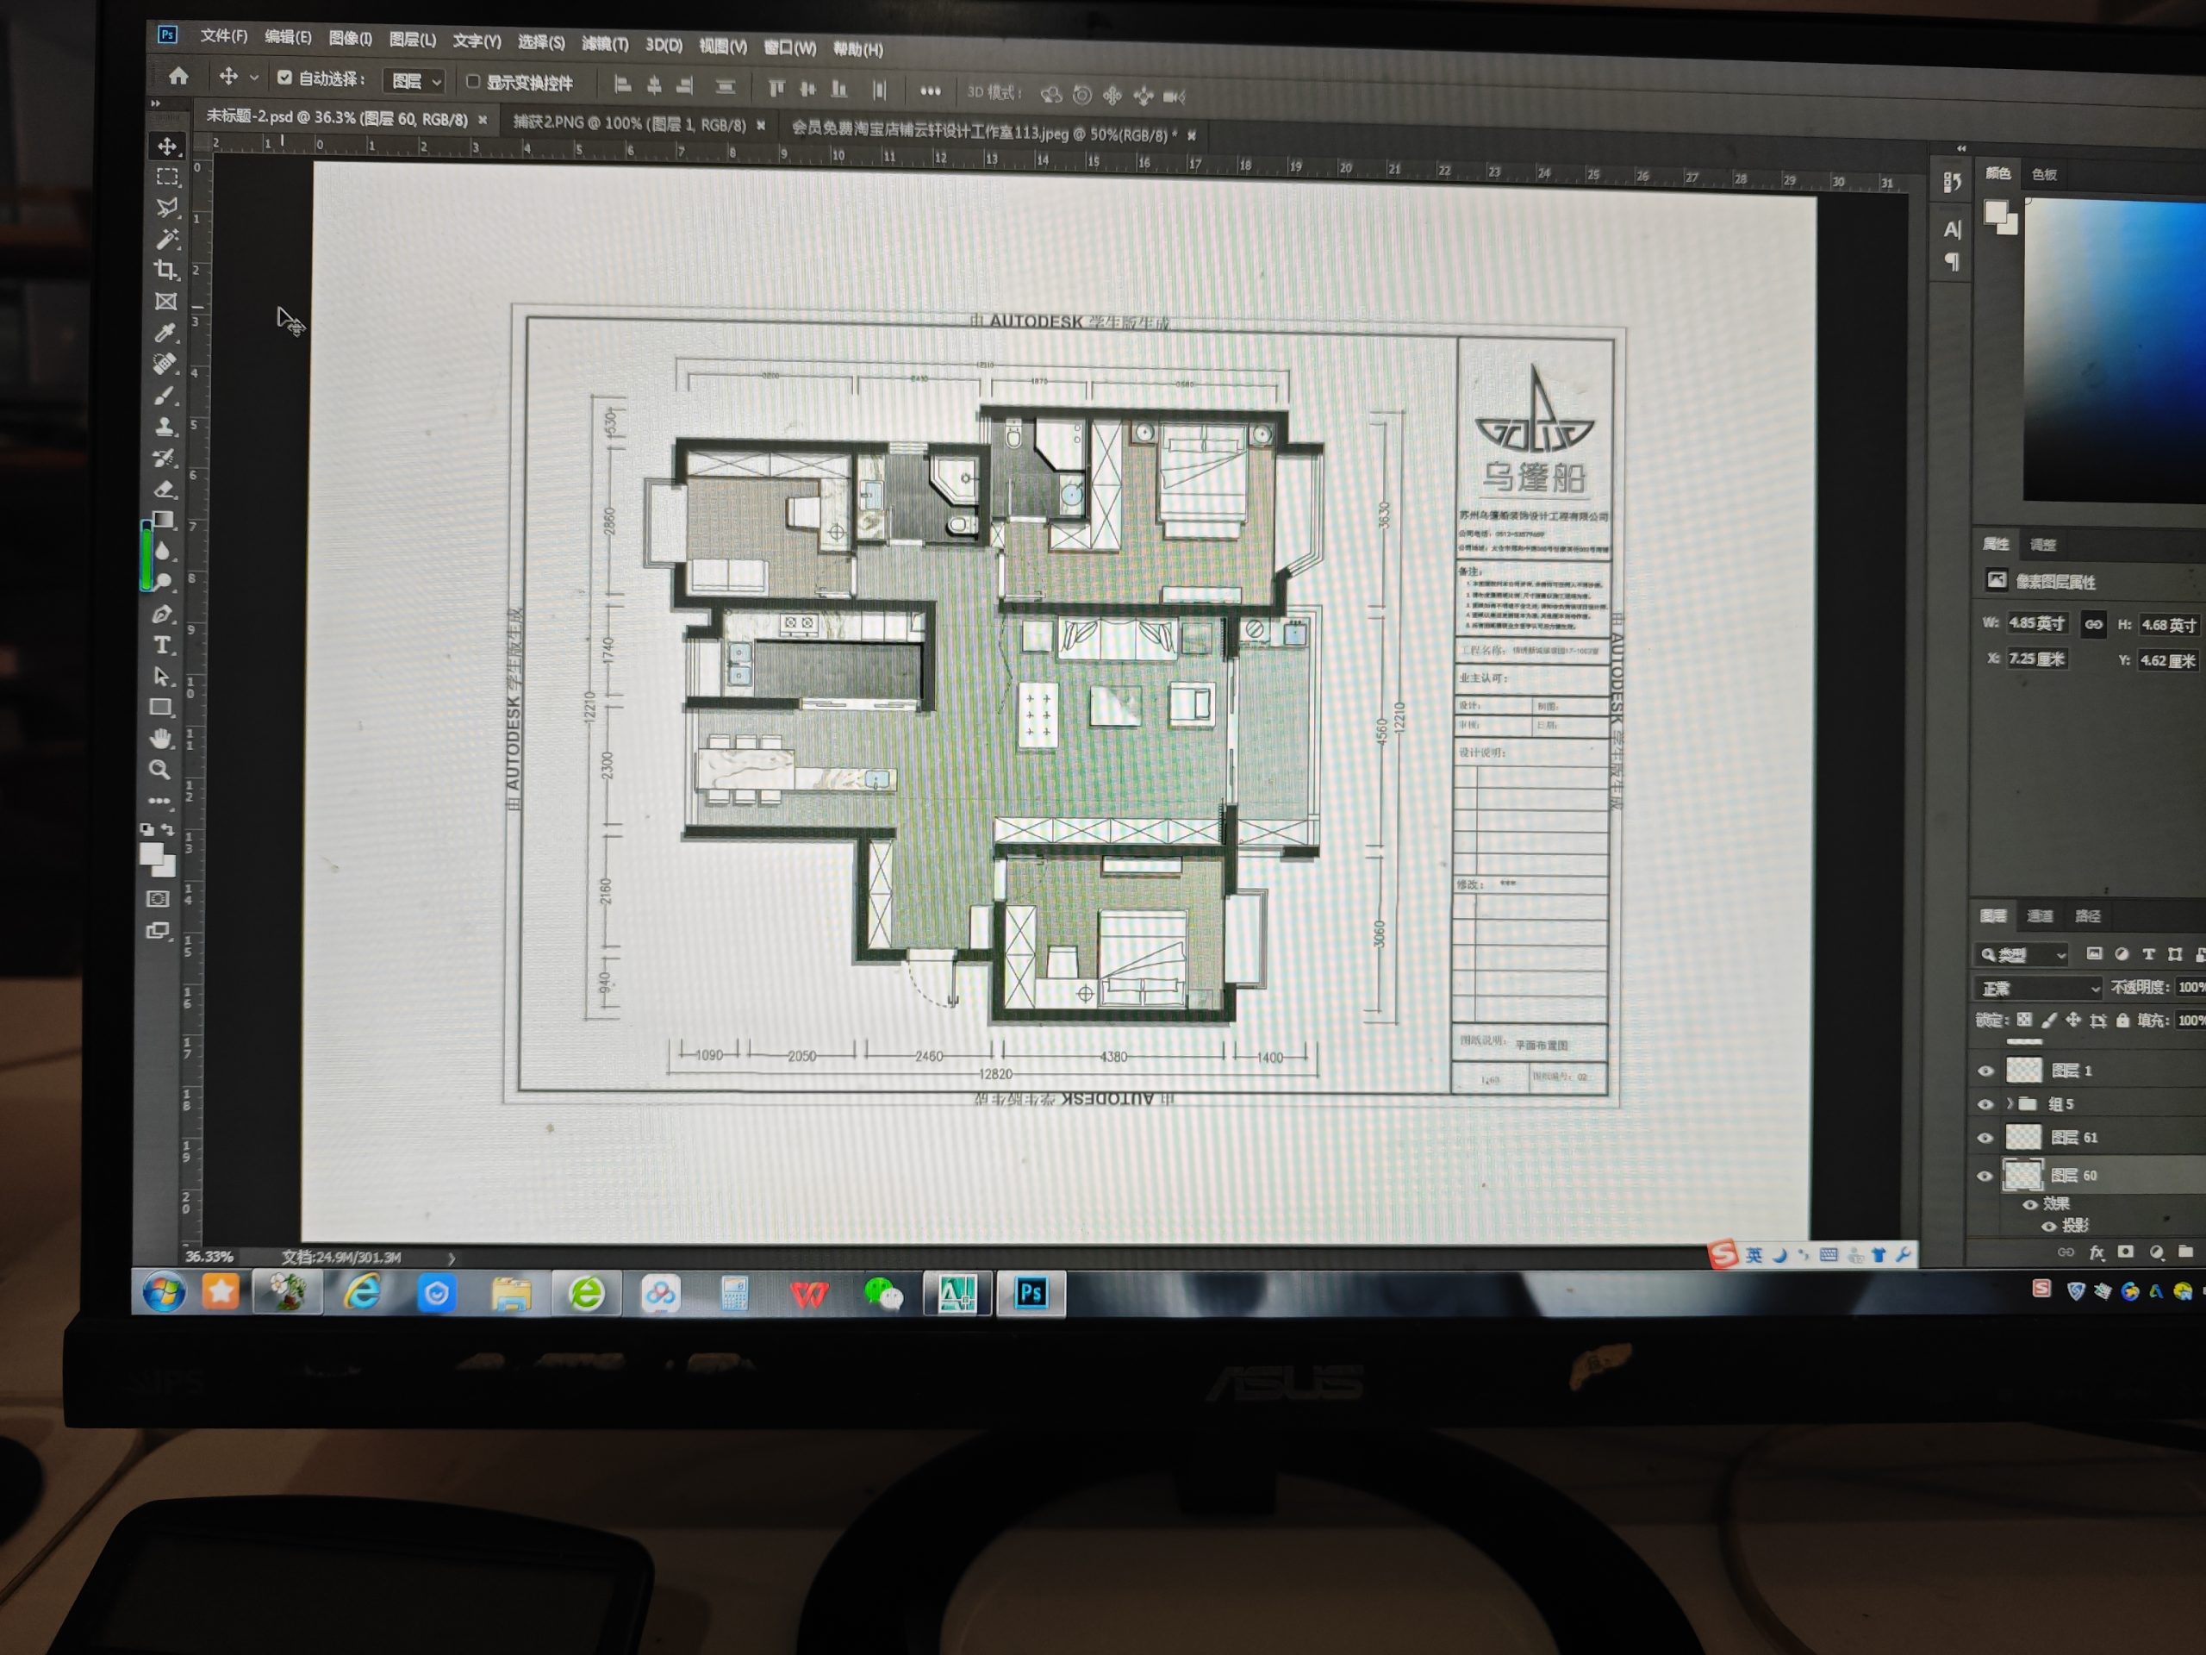Image resolution: width=2206 pixels, height=1655 pixels.
Task: Open the 图层 auto-select target dropdown
Action: 416,81
